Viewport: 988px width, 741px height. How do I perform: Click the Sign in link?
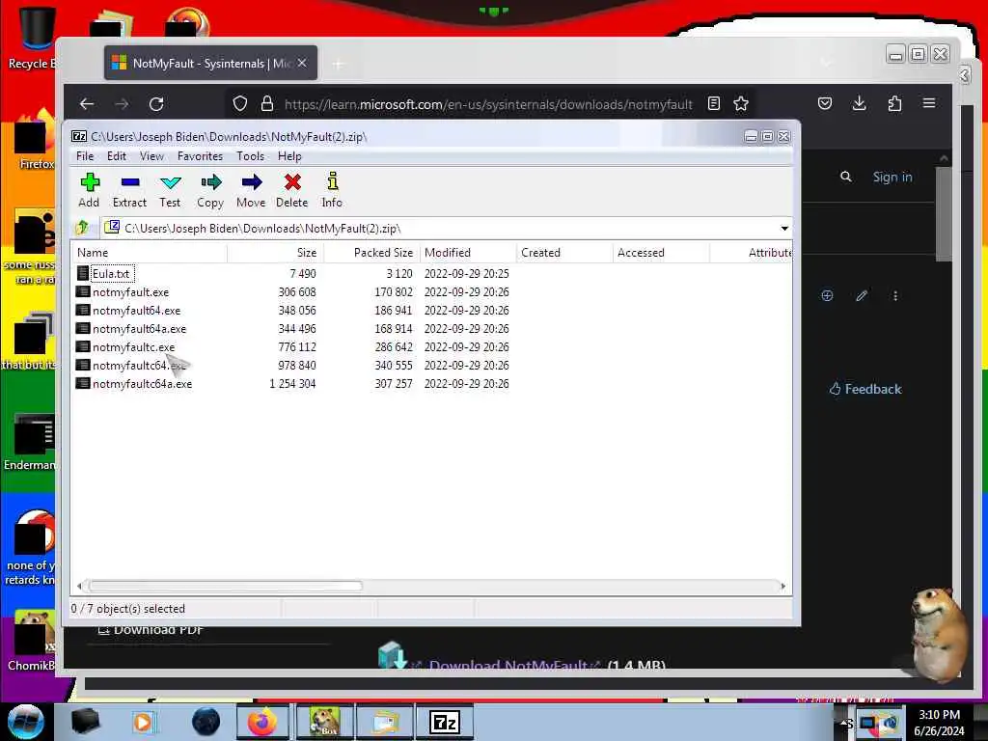(x=892, y=178)
